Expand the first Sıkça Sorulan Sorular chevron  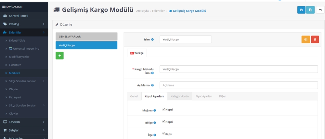pos(44,81)
